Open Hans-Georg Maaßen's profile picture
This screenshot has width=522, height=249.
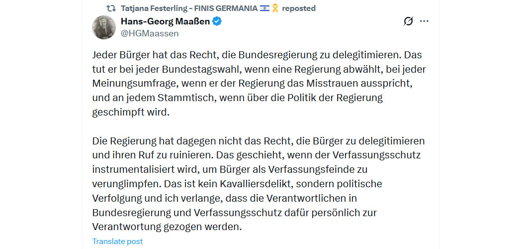(x=104, y=27)
